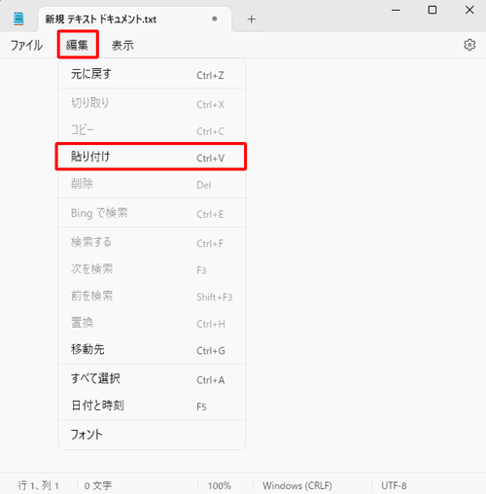Choose Bing で検索 entry
The height and width of the screenshot is (494, 486).
point(152,213)
